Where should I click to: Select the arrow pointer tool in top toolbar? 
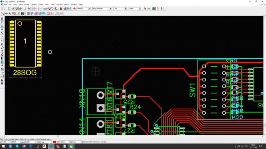pos(4,9)
